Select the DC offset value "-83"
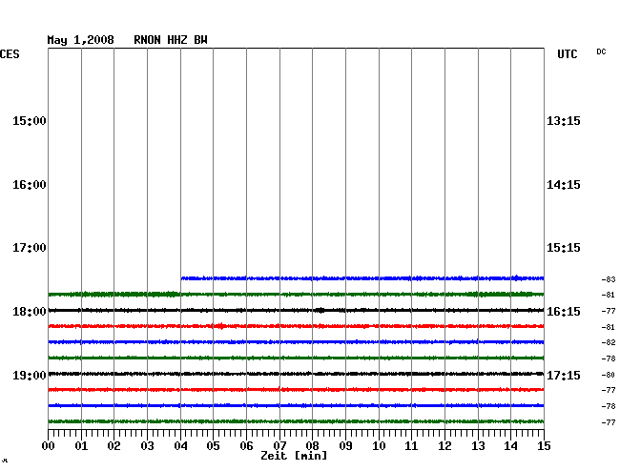This screenshot has height=471, width=620. (x=609, y=279)
